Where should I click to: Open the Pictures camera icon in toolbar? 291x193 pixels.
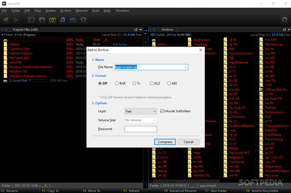(52, 20)
